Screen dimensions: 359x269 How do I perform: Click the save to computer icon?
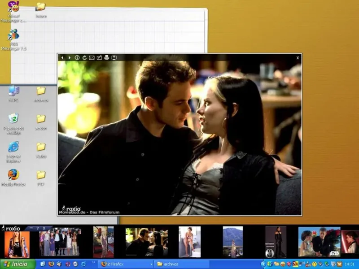pos(114,58)
